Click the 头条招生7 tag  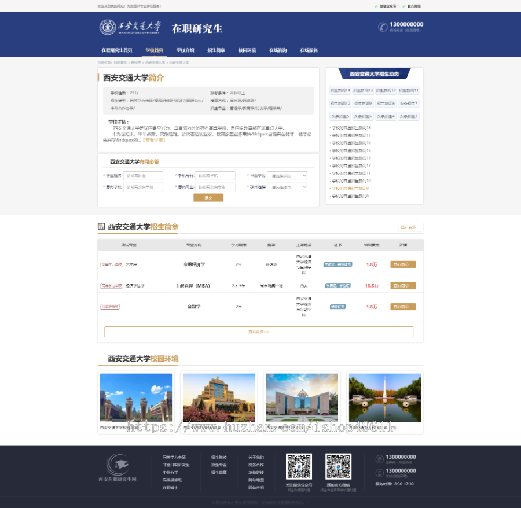pyautogui.click(x=409, y=103)
